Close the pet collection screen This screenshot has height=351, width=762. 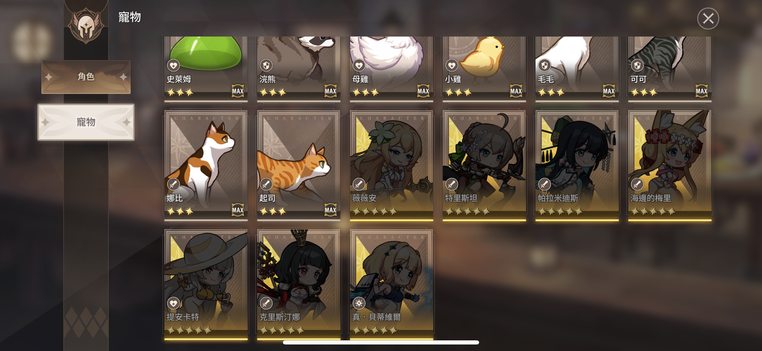tap(708, 19)
